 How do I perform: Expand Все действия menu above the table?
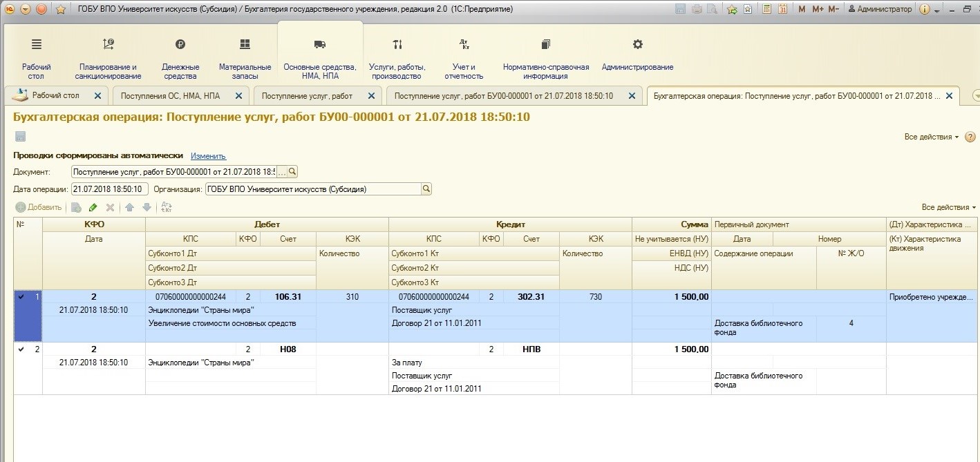[x=948, y=207]
